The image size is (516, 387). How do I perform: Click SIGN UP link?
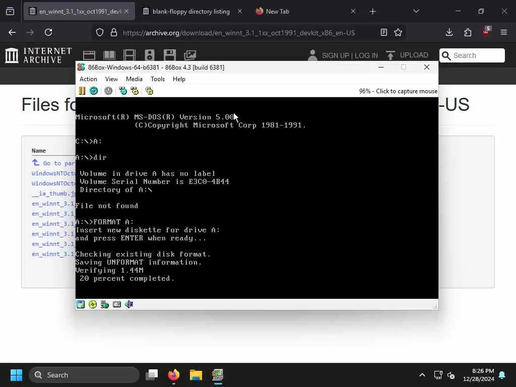(336, 55)
